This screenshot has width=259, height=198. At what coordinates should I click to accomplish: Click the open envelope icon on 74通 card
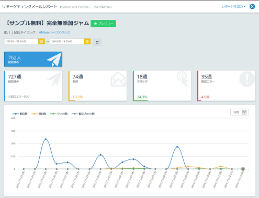(118, 79)
